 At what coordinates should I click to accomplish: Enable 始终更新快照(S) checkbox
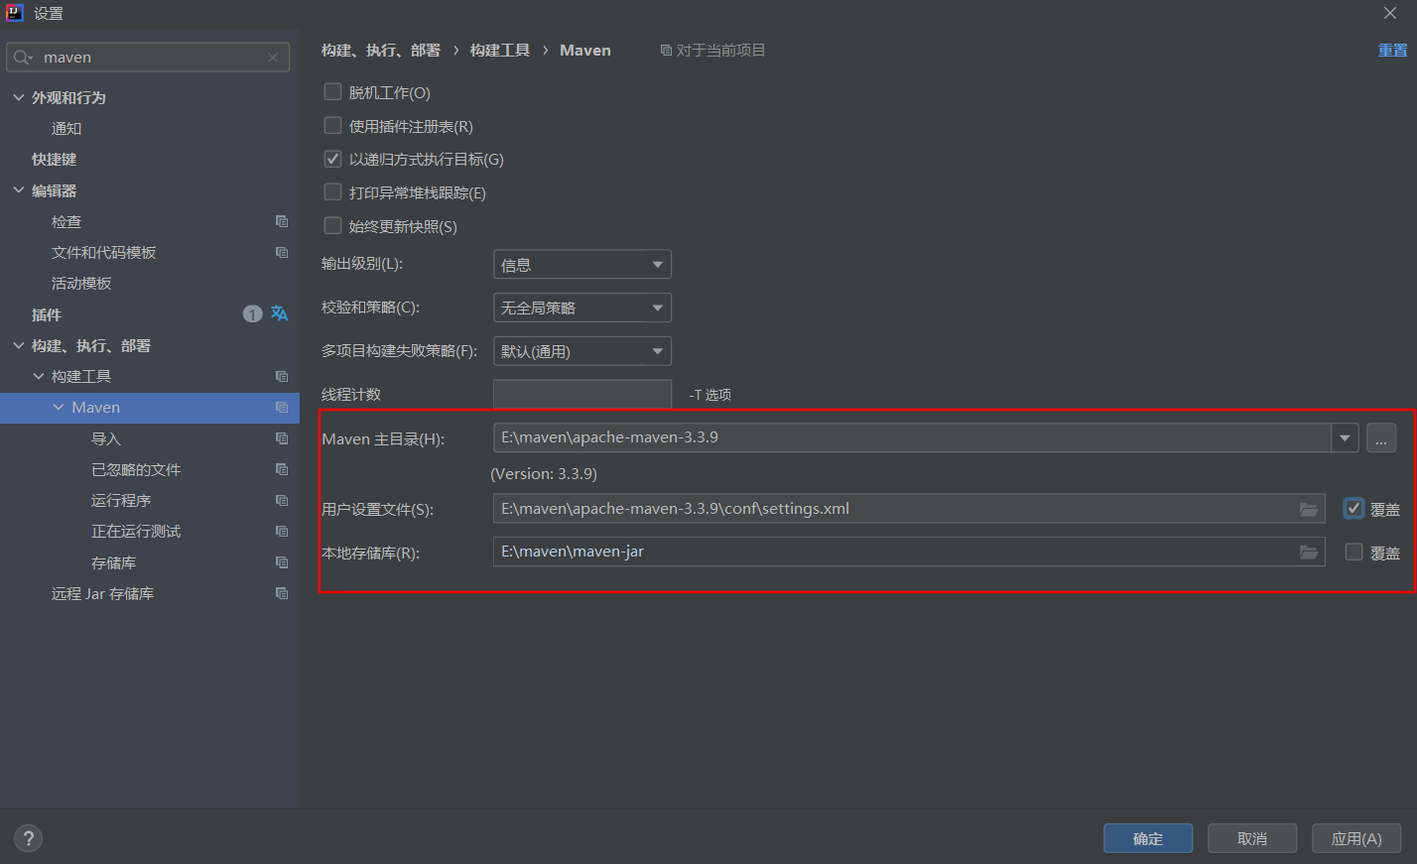click(333, 225)
